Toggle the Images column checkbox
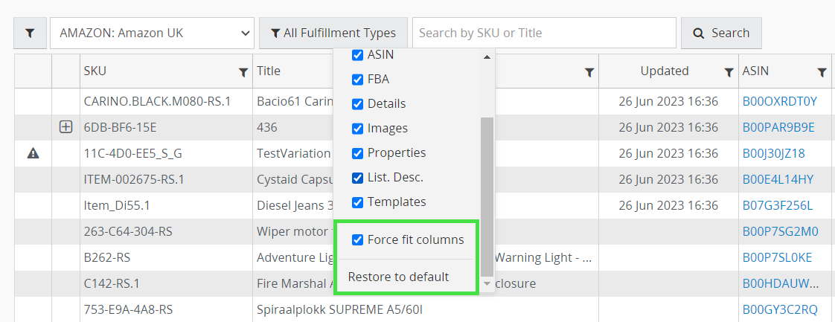This screenshot has height=322, width=835. coord(357,128)
